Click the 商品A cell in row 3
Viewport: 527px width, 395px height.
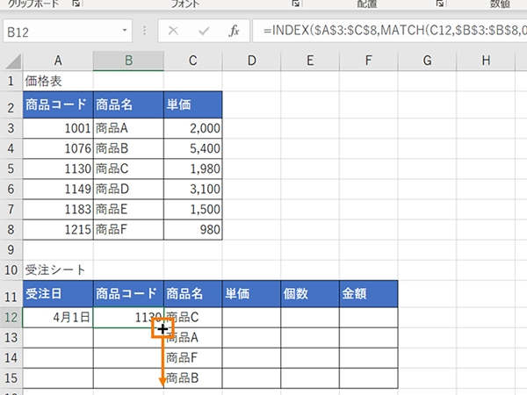pyautogui.click(x=128, y=128)
